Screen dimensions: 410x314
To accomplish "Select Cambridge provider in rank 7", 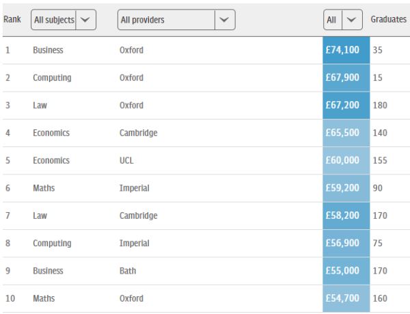I will [x=138, y=215].
